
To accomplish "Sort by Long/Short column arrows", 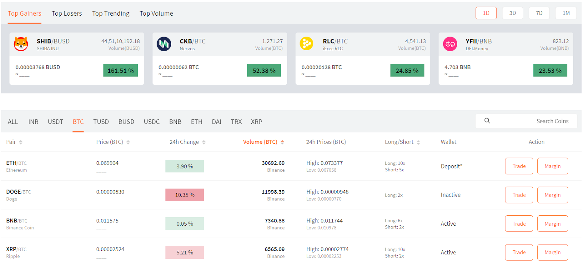I will (418, 142).
